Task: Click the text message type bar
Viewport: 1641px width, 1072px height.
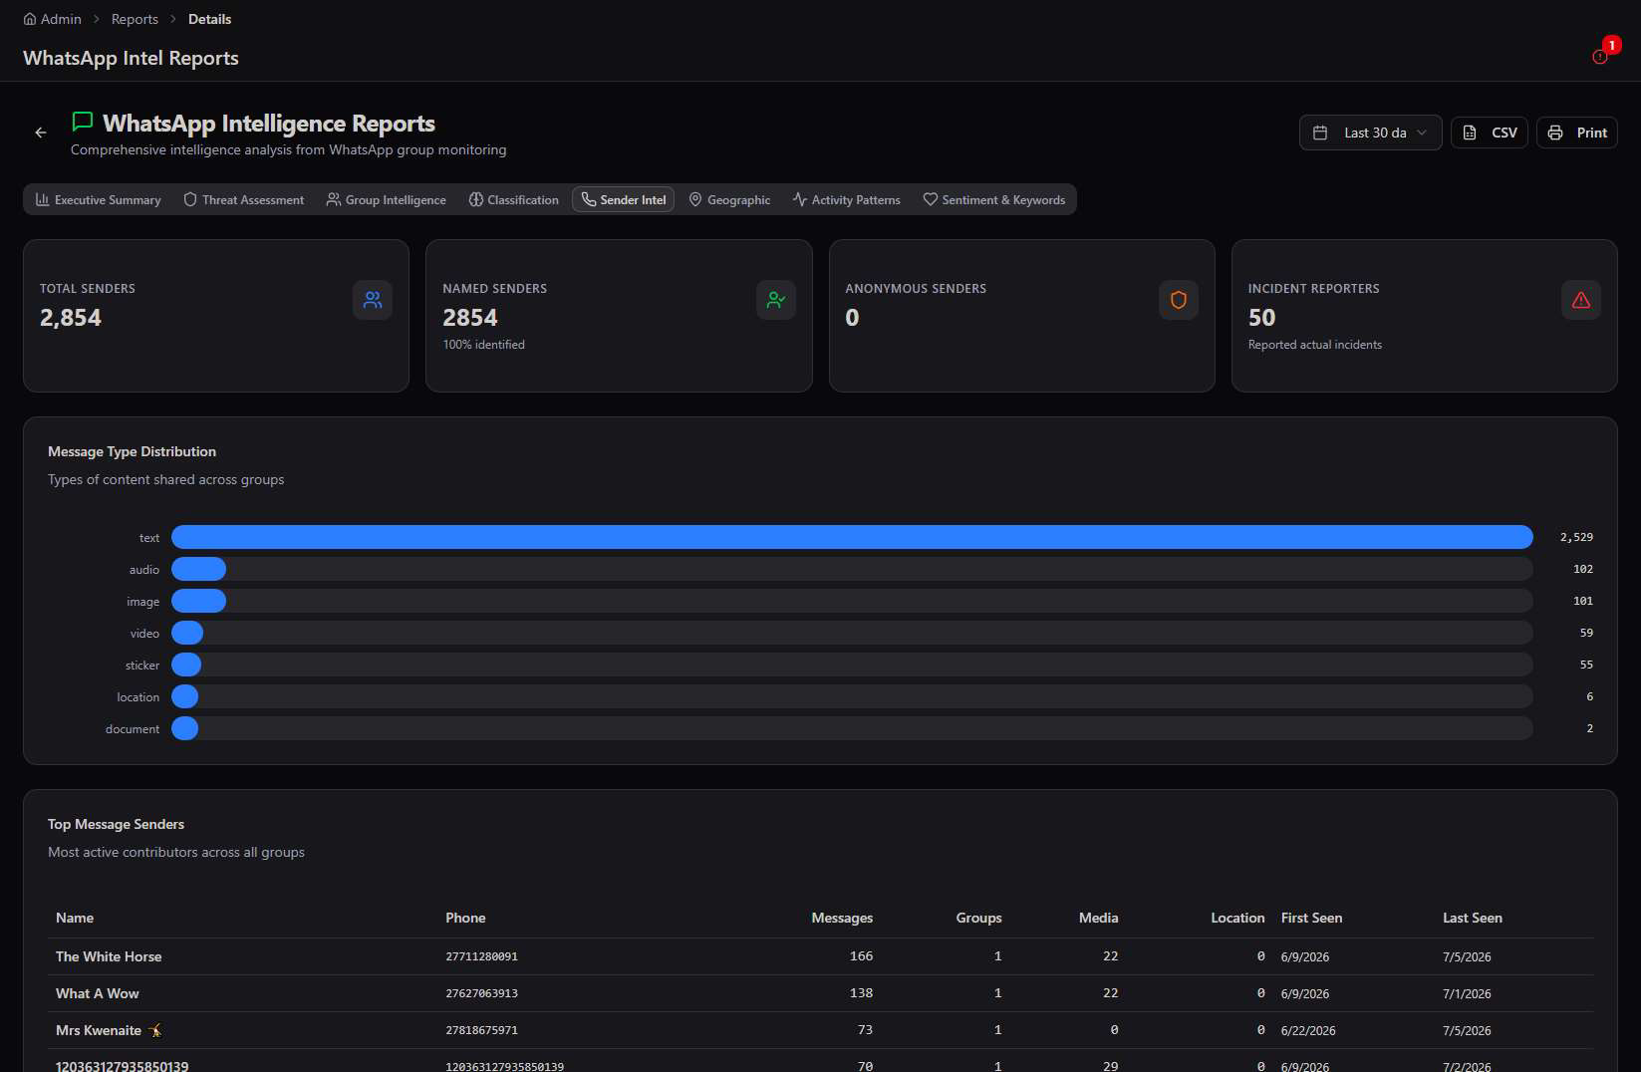Action: point(852,537)
